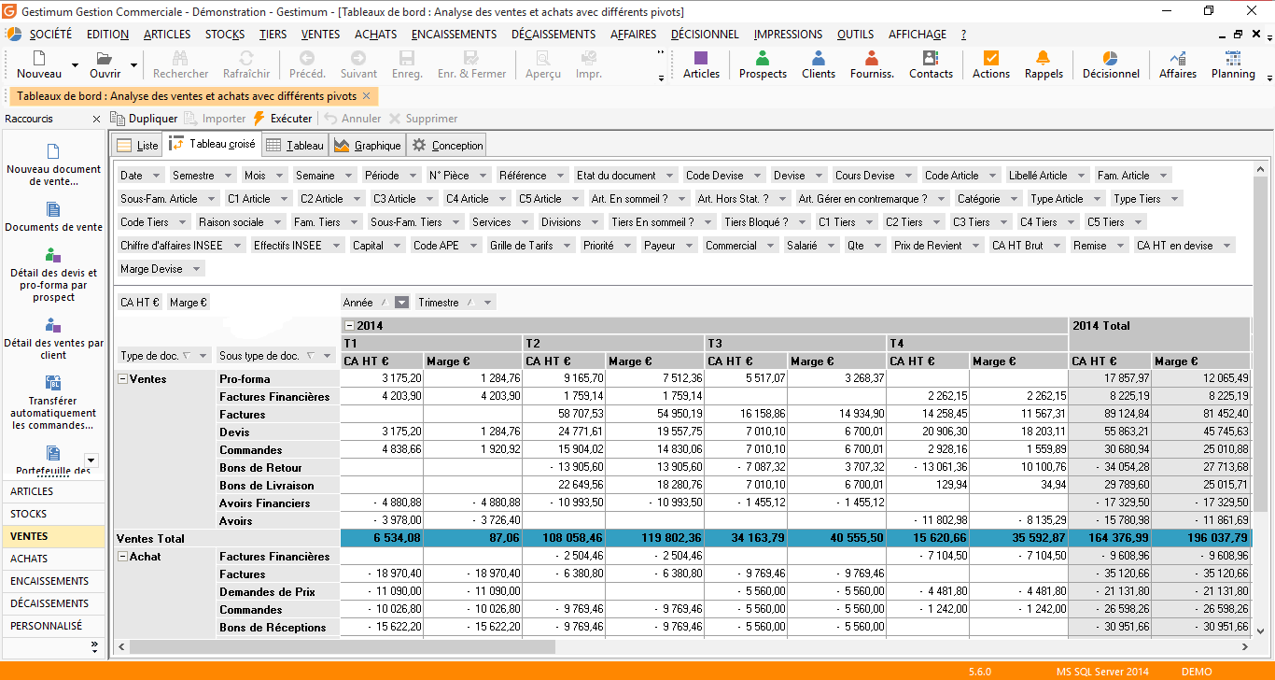The height and width of the screenshot is (680, 1275).
Task: Switch to the Tableau tab
Action: point(294,145)
